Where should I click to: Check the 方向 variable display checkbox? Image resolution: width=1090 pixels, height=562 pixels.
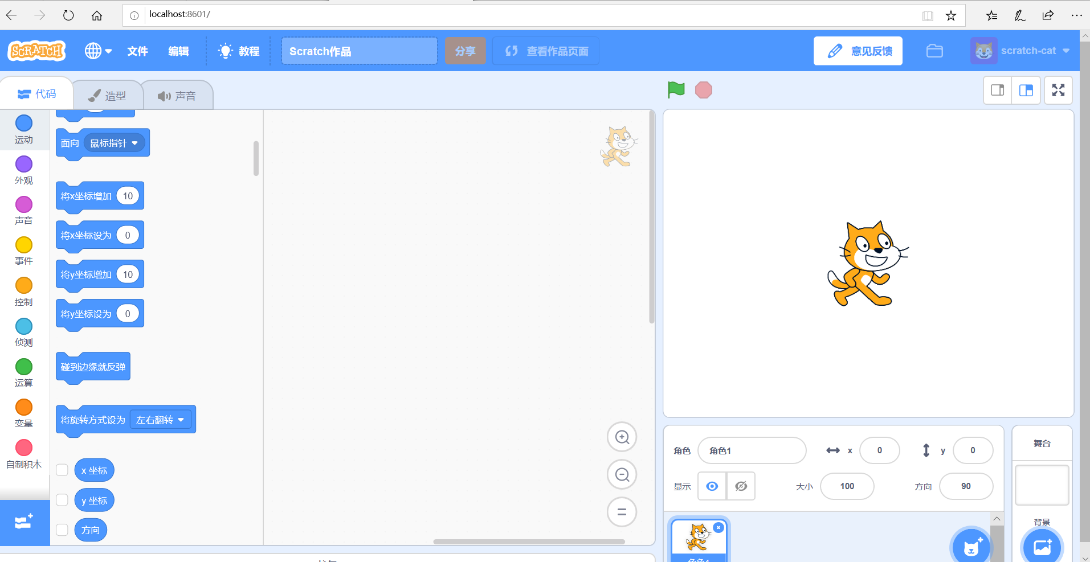click(x=62, y=529)
